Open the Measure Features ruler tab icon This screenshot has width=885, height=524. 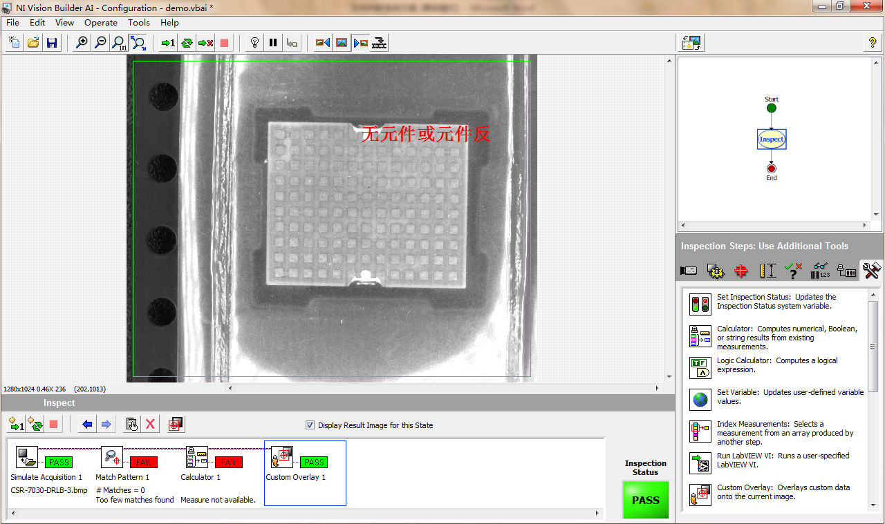pyautogui.click(x=767, y=271)
